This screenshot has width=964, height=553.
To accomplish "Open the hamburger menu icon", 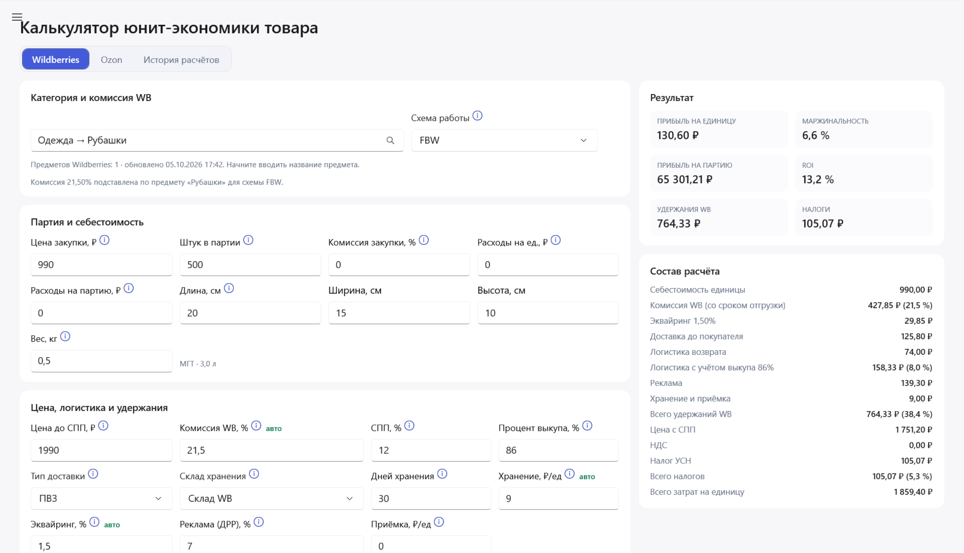I will click(x=17, y=17).
